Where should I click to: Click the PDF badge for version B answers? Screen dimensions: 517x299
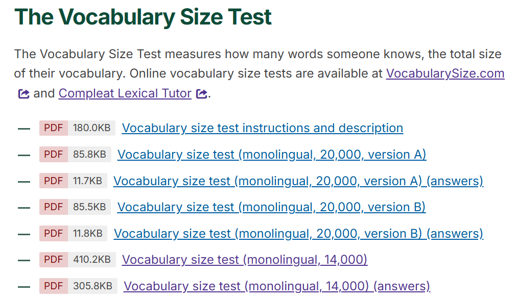53,233
